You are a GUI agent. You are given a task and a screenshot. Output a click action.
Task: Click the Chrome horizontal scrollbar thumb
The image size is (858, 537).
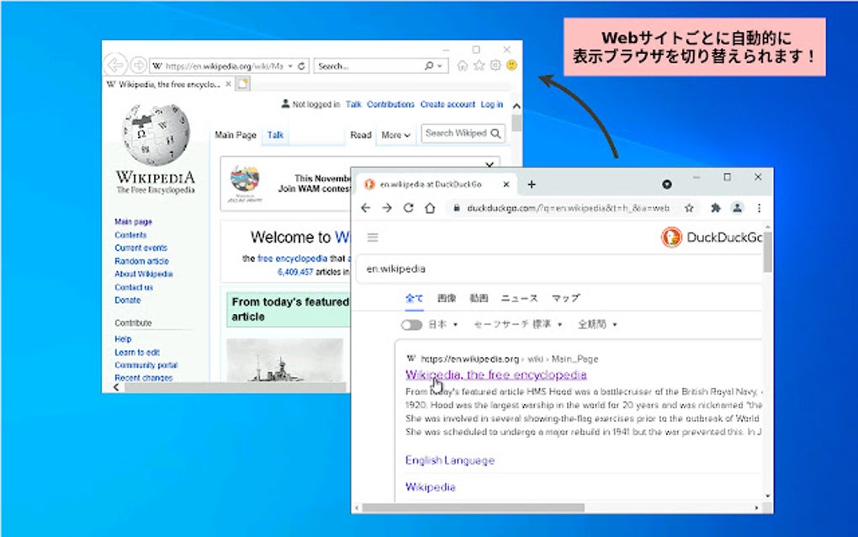[x=474, y=508]
